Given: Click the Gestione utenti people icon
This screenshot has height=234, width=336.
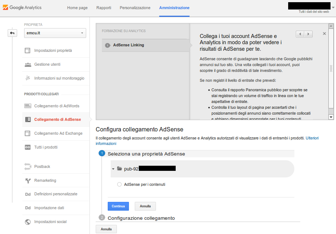Looking at the screenshot, I should click(28, 65).
